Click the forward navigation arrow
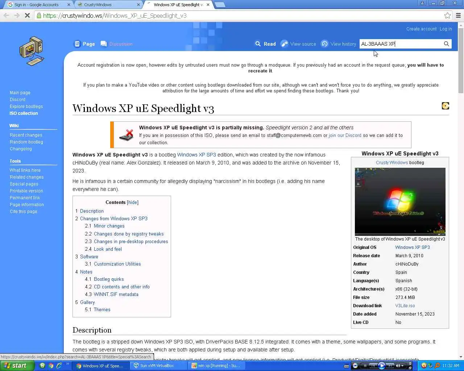The width and height of the screenshot is (464, 371). [17, 16]
